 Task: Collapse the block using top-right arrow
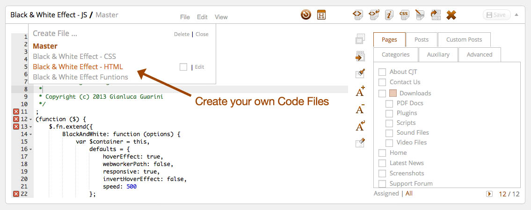516,14
